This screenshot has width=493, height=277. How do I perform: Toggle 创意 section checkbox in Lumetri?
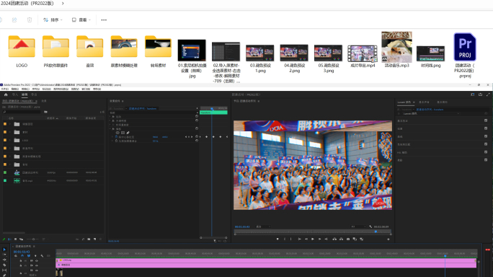486,128
